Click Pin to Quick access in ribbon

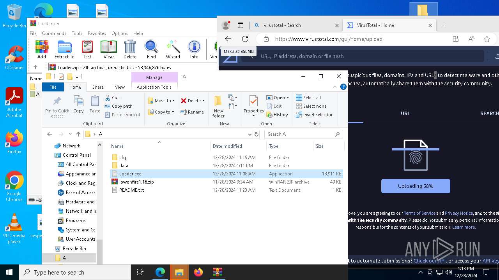click(x=57, y=107)
